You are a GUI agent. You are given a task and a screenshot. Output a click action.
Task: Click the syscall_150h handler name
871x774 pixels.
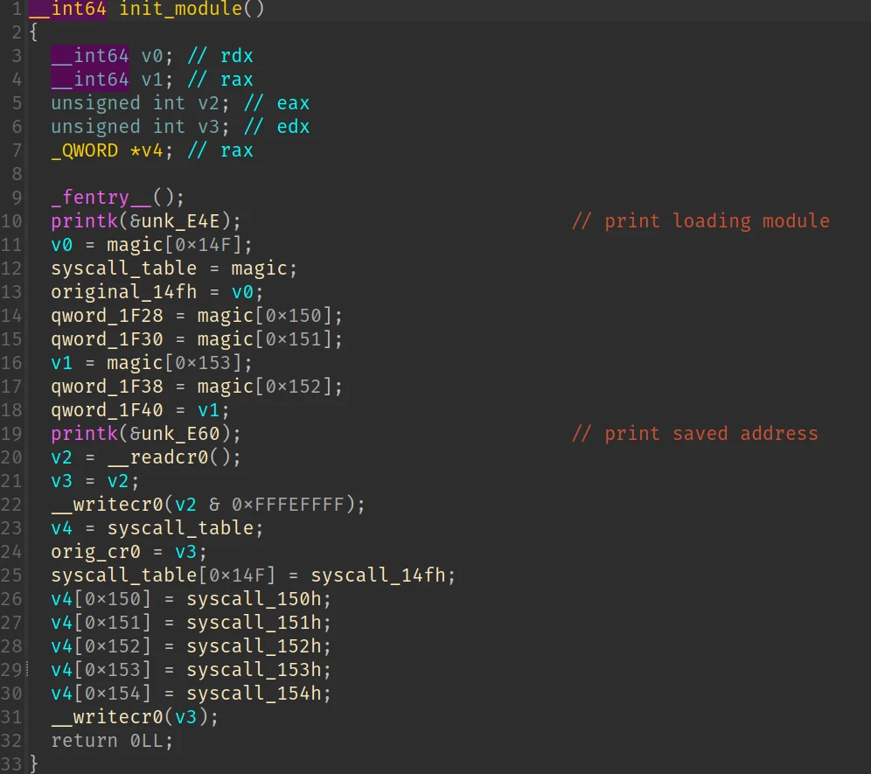tap(259, 599)
